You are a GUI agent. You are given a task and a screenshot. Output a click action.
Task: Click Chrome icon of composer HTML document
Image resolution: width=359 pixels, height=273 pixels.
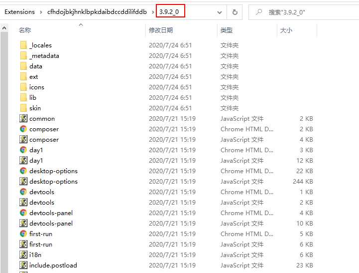(x=23, y=129)
